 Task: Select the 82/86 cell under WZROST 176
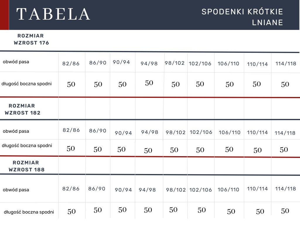coord(71,64)
